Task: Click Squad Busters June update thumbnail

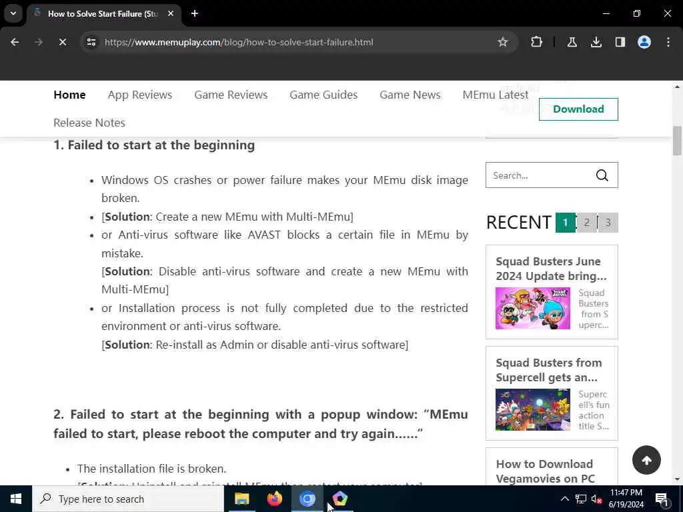Action: pos(533,308)
